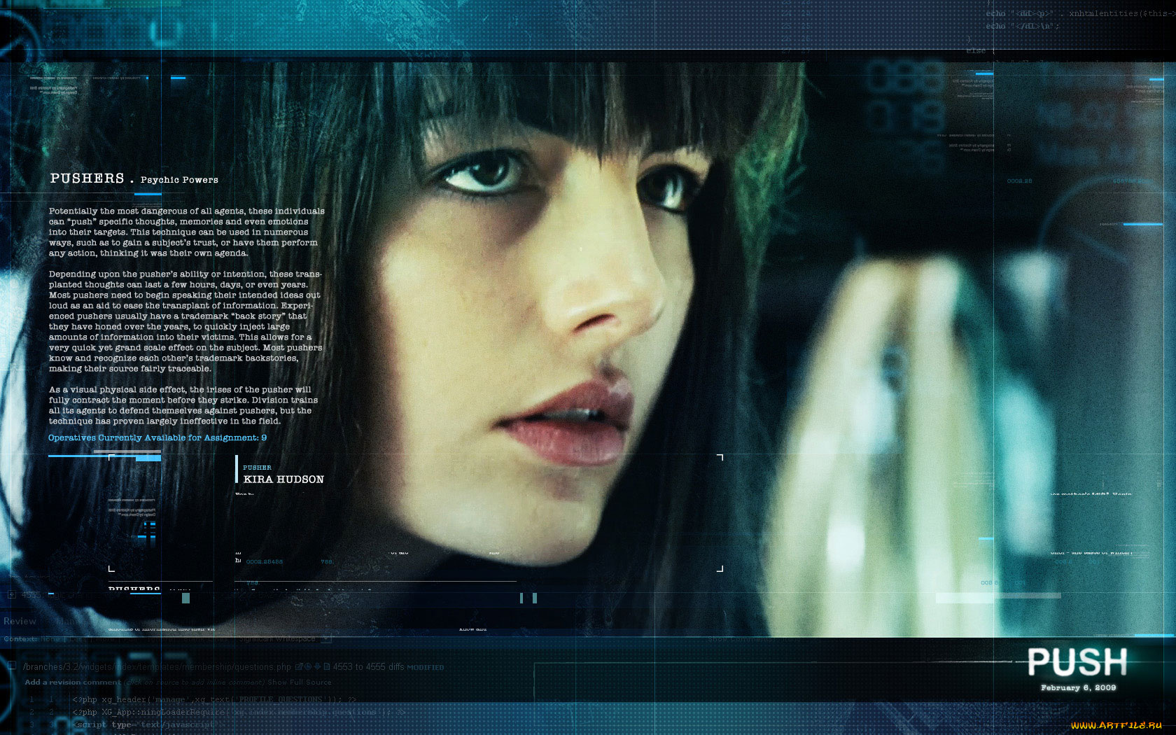This screenshot has width=1176, height=735.
Task: Click 'Add a revision comment' text
Action: coord(73,682)
